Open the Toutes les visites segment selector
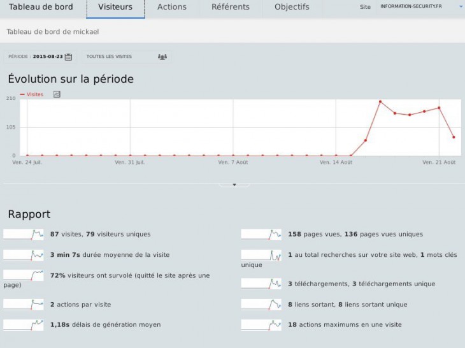 127,57
